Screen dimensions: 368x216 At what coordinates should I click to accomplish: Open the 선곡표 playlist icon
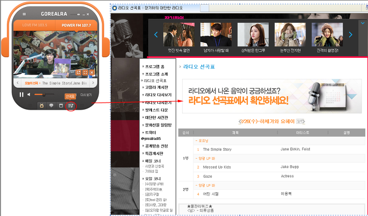pos(71,106)
